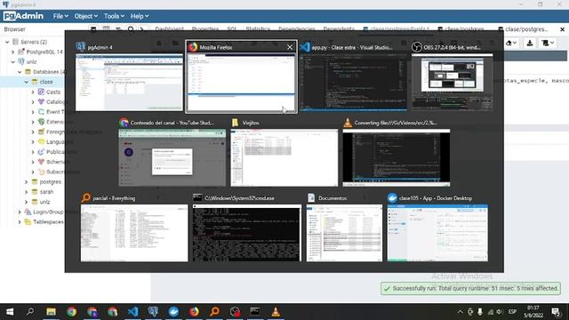Dismiss the Successfully run notification
The height and width of the screenshot is (320, 569).
click(x=470, y=288)
